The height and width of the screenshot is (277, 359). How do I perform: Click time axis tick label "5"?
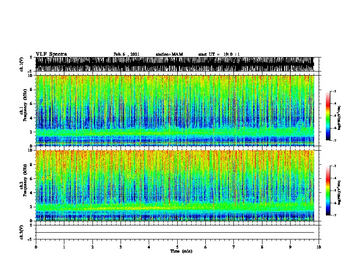tap(177, 247)
